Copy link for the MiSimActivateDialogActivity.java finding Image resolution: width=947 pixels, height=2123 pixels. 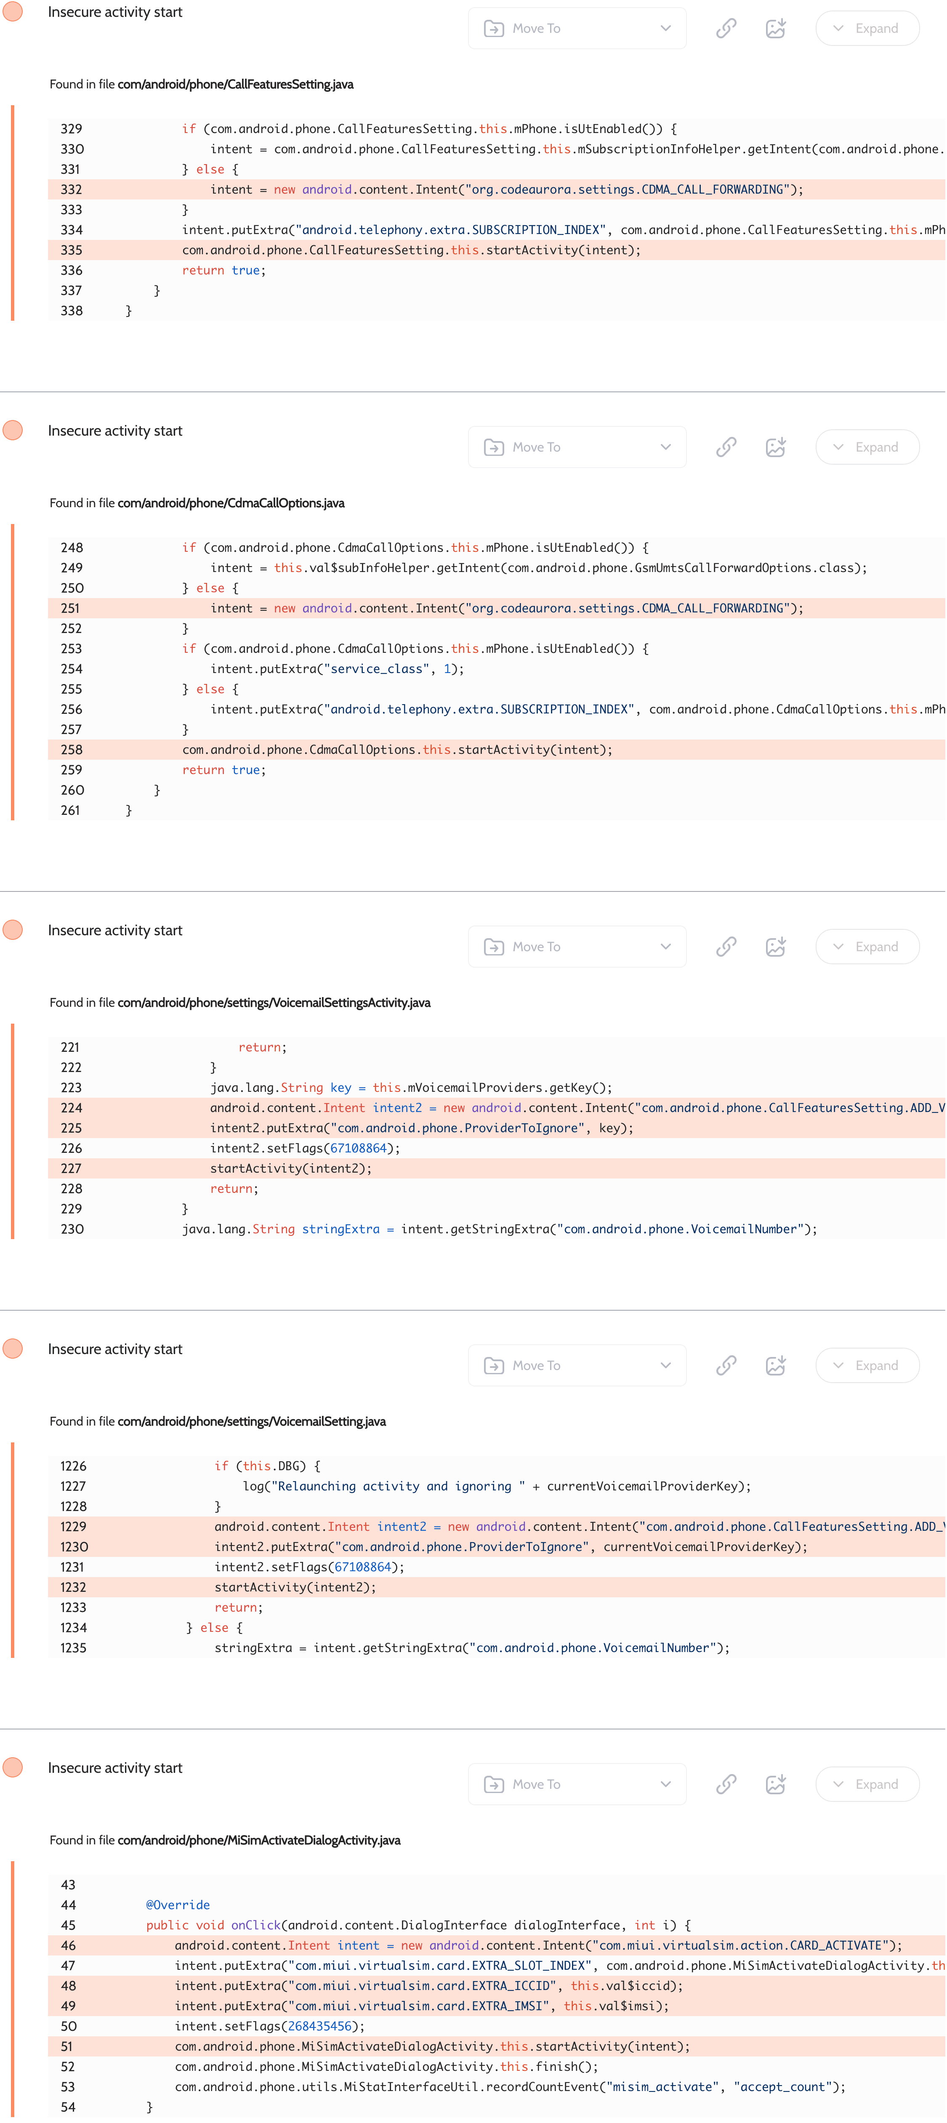(725, 1784)
